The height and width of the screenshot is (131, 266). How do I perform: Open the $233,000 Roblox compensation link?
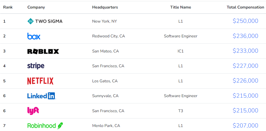pyautogui.click(x=245, y=51)
